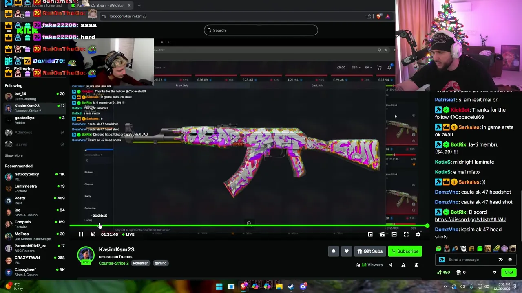Select the gaming tag

pyautogui.click(x=161, y=263)
